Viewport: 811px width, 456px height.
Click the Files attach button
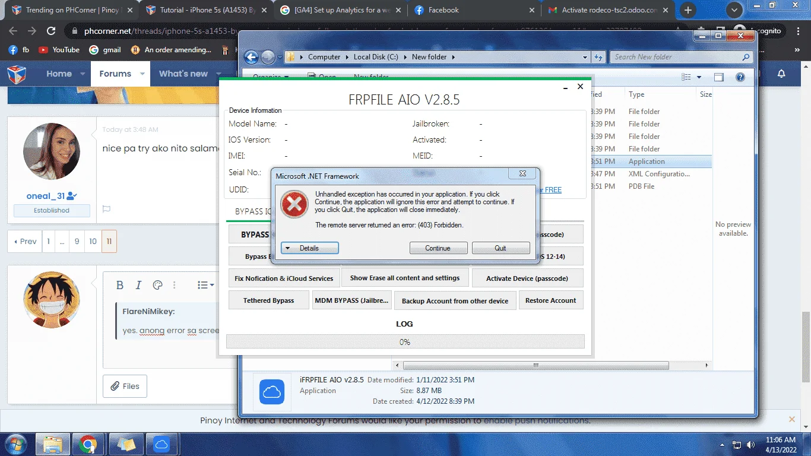(125, 386)
